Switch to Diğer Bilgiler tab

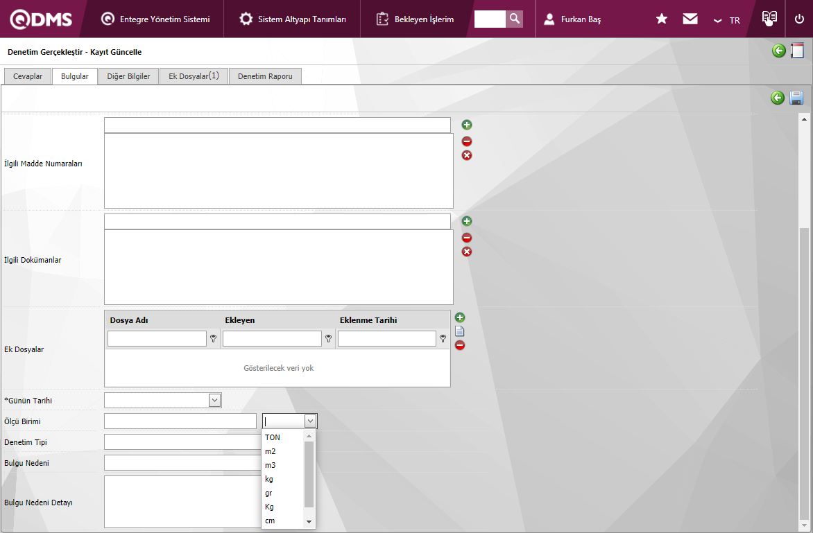[x=128, y=76]
